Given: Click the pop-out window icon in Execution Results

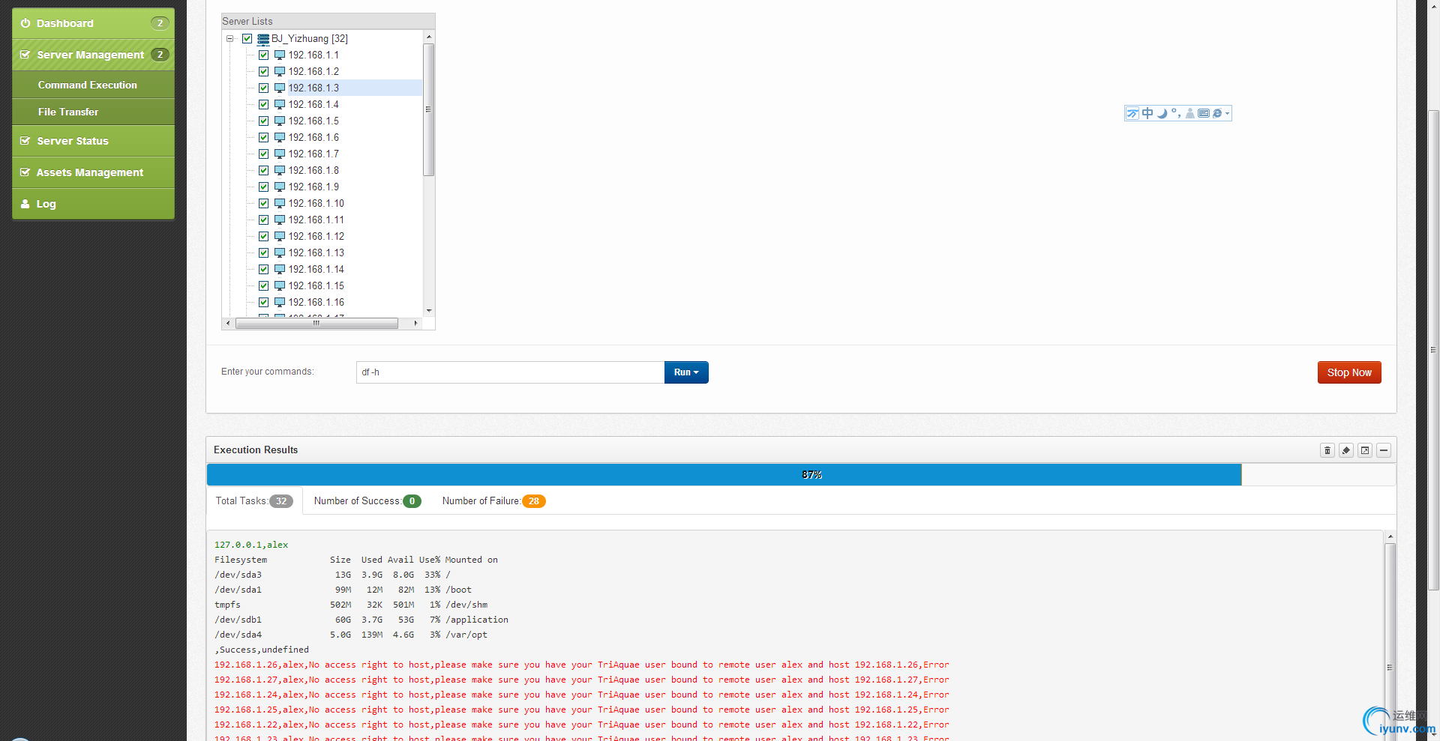Looking at the screenshot, I should click(1365, 450).
